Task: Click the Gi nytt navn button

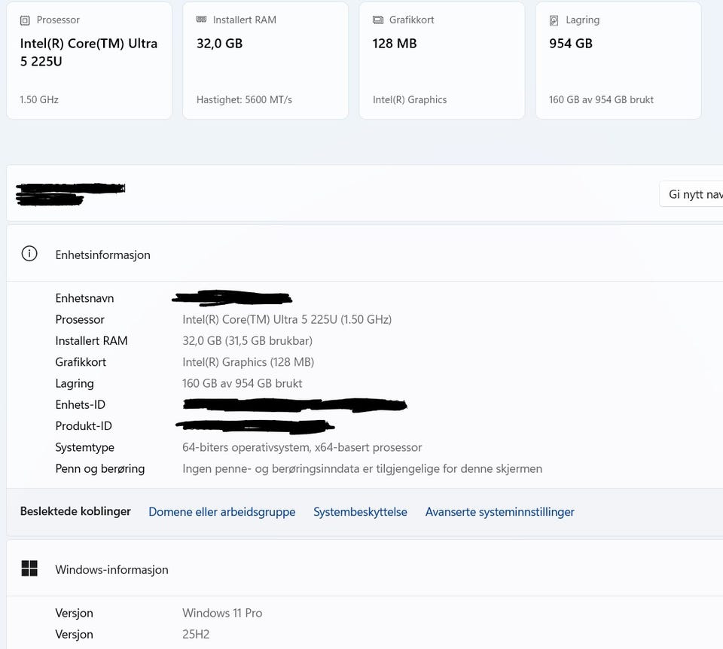Action: click(691, 194)
